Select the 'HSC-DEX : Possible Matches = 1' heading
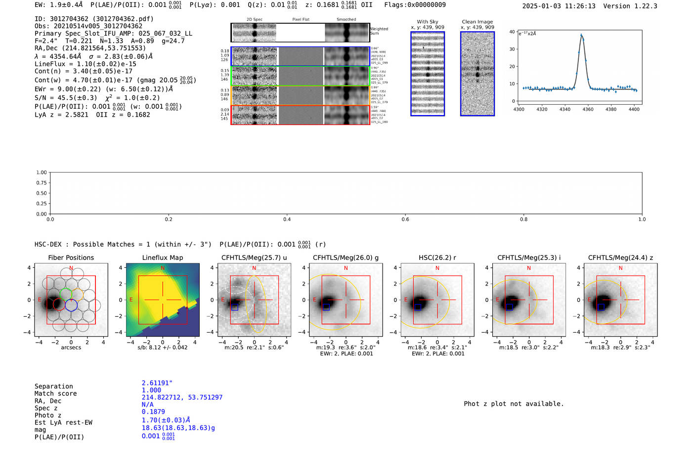692x471 pixels. (x=123, y=245)
